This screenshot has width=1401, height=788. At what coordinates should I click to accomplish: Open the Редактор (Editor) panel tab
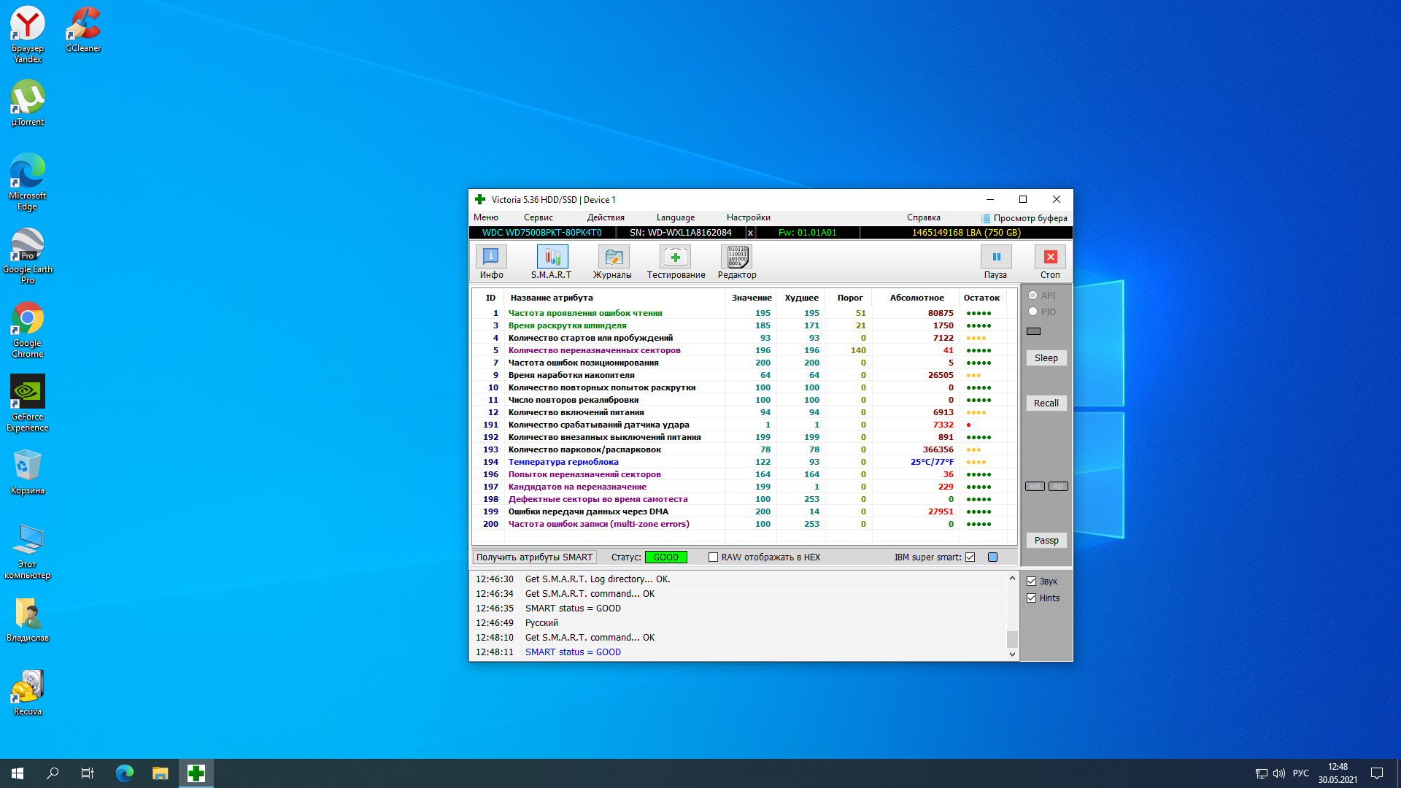click(736, 262)
